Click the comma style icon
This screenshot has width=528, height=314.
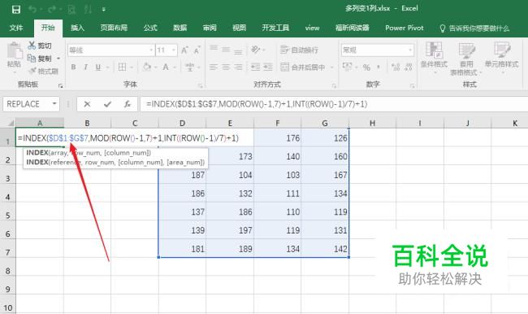coord(379,68)
